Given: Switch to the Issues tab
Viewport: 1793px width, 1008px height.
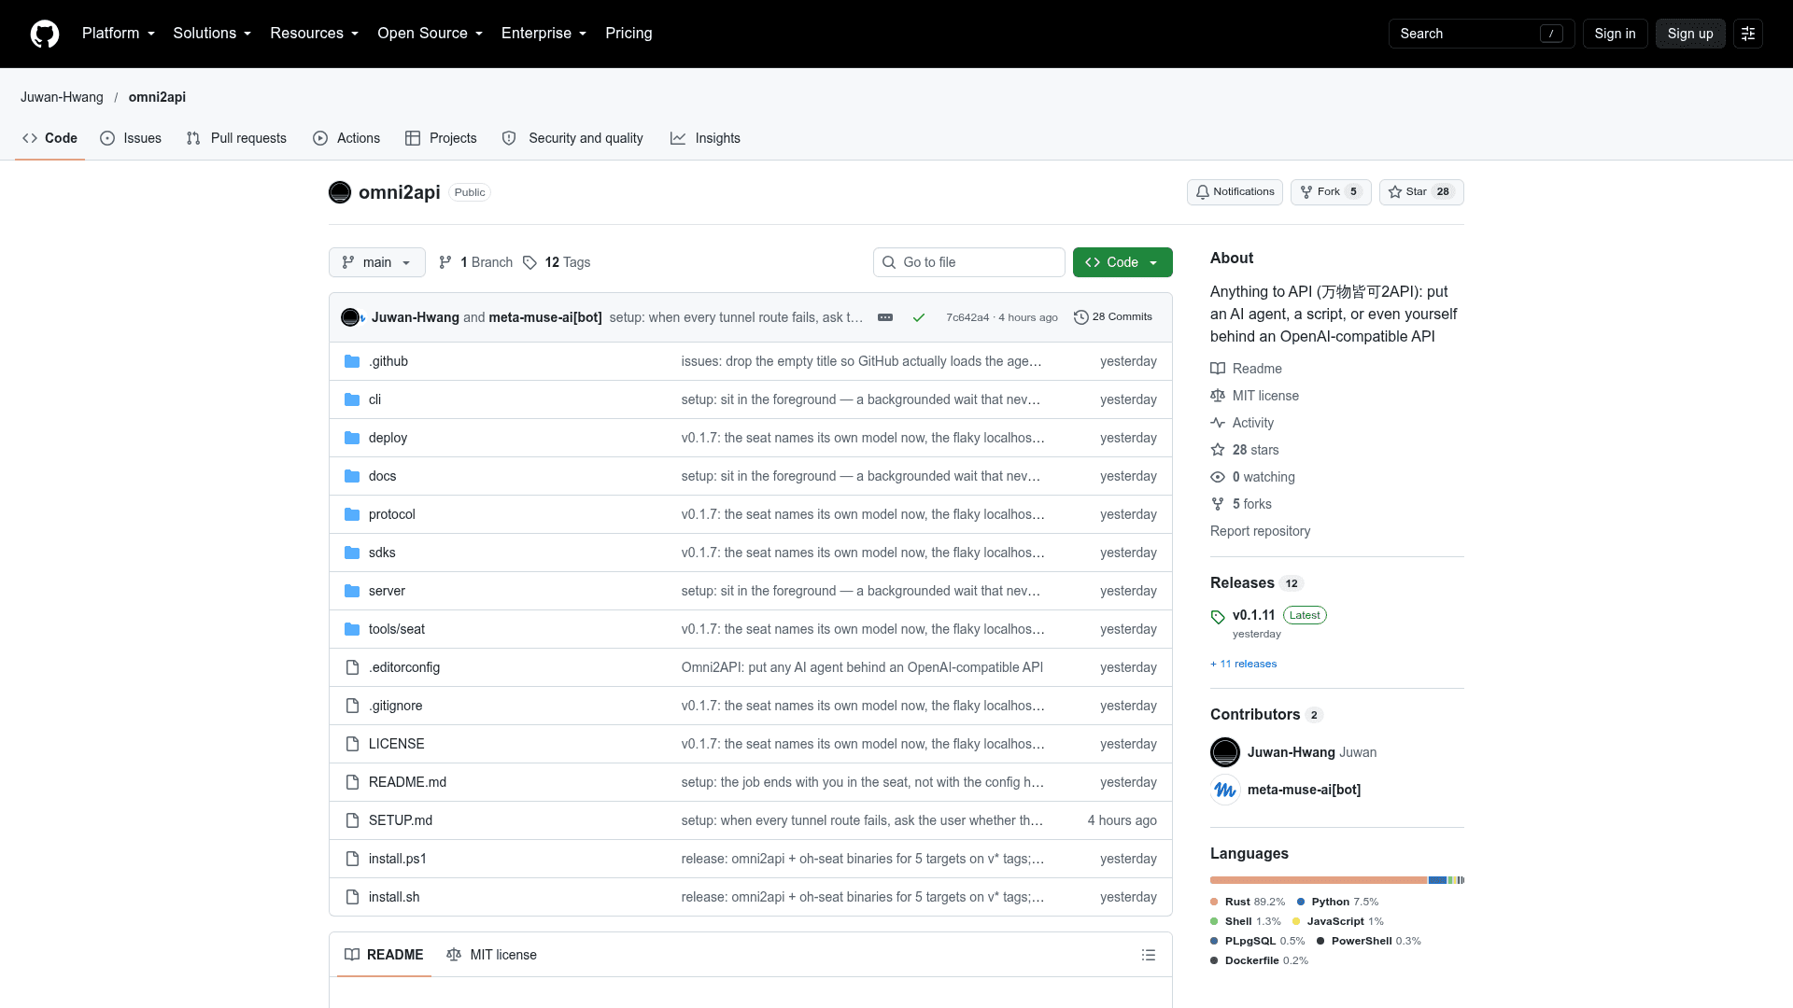Looking at the screenshot, I should (131, 138).
